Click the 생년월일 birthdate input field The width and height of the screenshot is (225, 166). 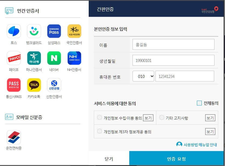173,60
